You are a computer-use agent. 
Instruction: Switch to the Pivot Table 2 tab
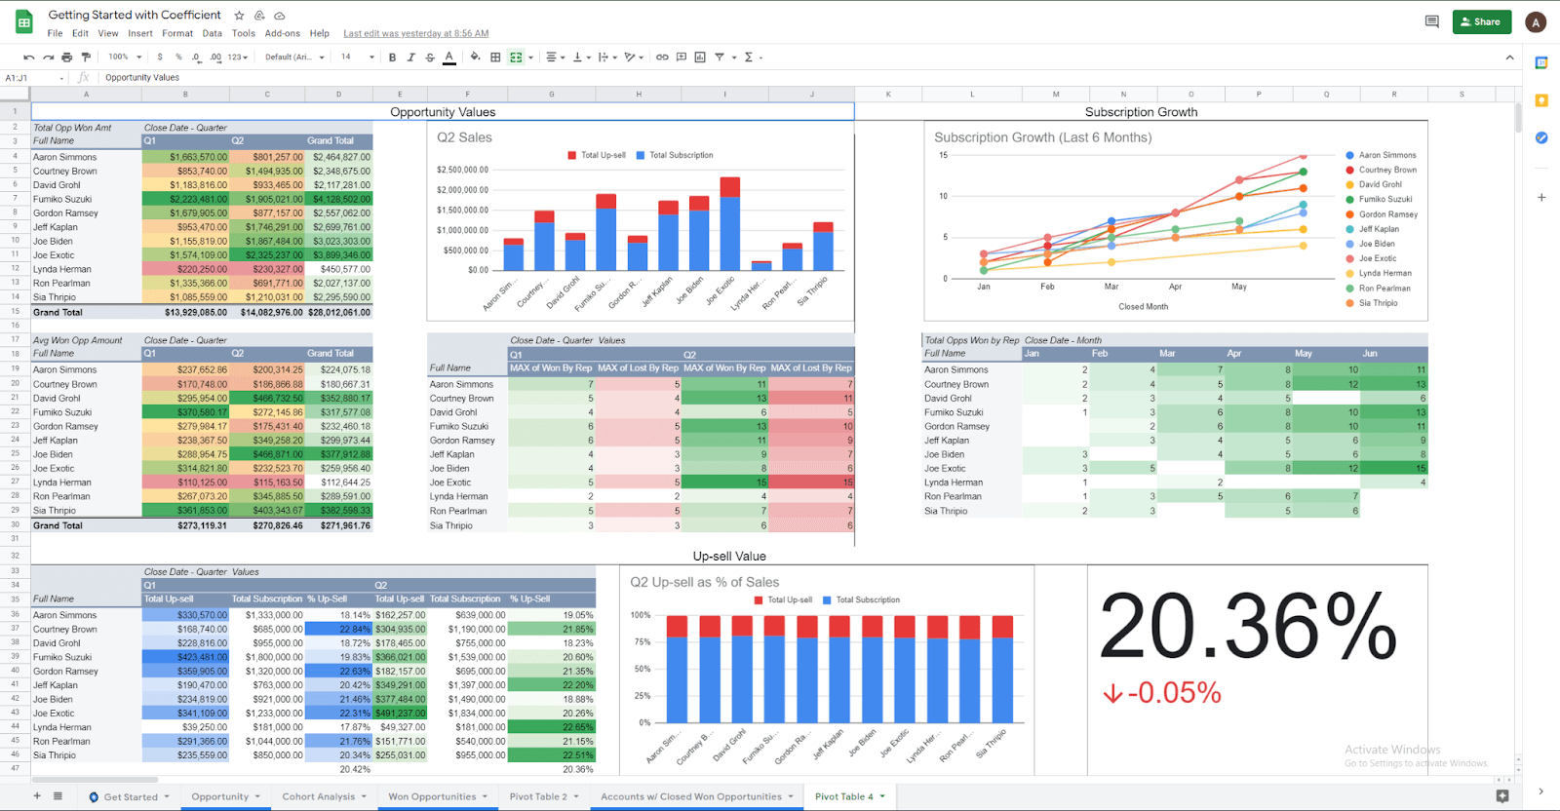(543, 796)
